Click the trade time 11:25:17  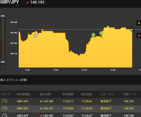click(x=68, y=101)
